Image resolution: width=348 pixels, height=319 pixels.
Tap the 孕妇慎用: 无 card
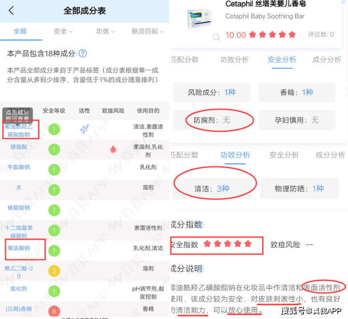tap(296, 120)
